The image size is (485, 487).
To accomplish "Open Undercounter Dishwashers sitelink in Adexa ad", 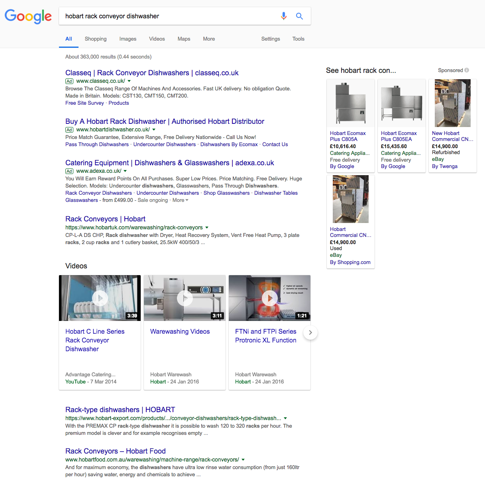I will [x=168, y=193].
